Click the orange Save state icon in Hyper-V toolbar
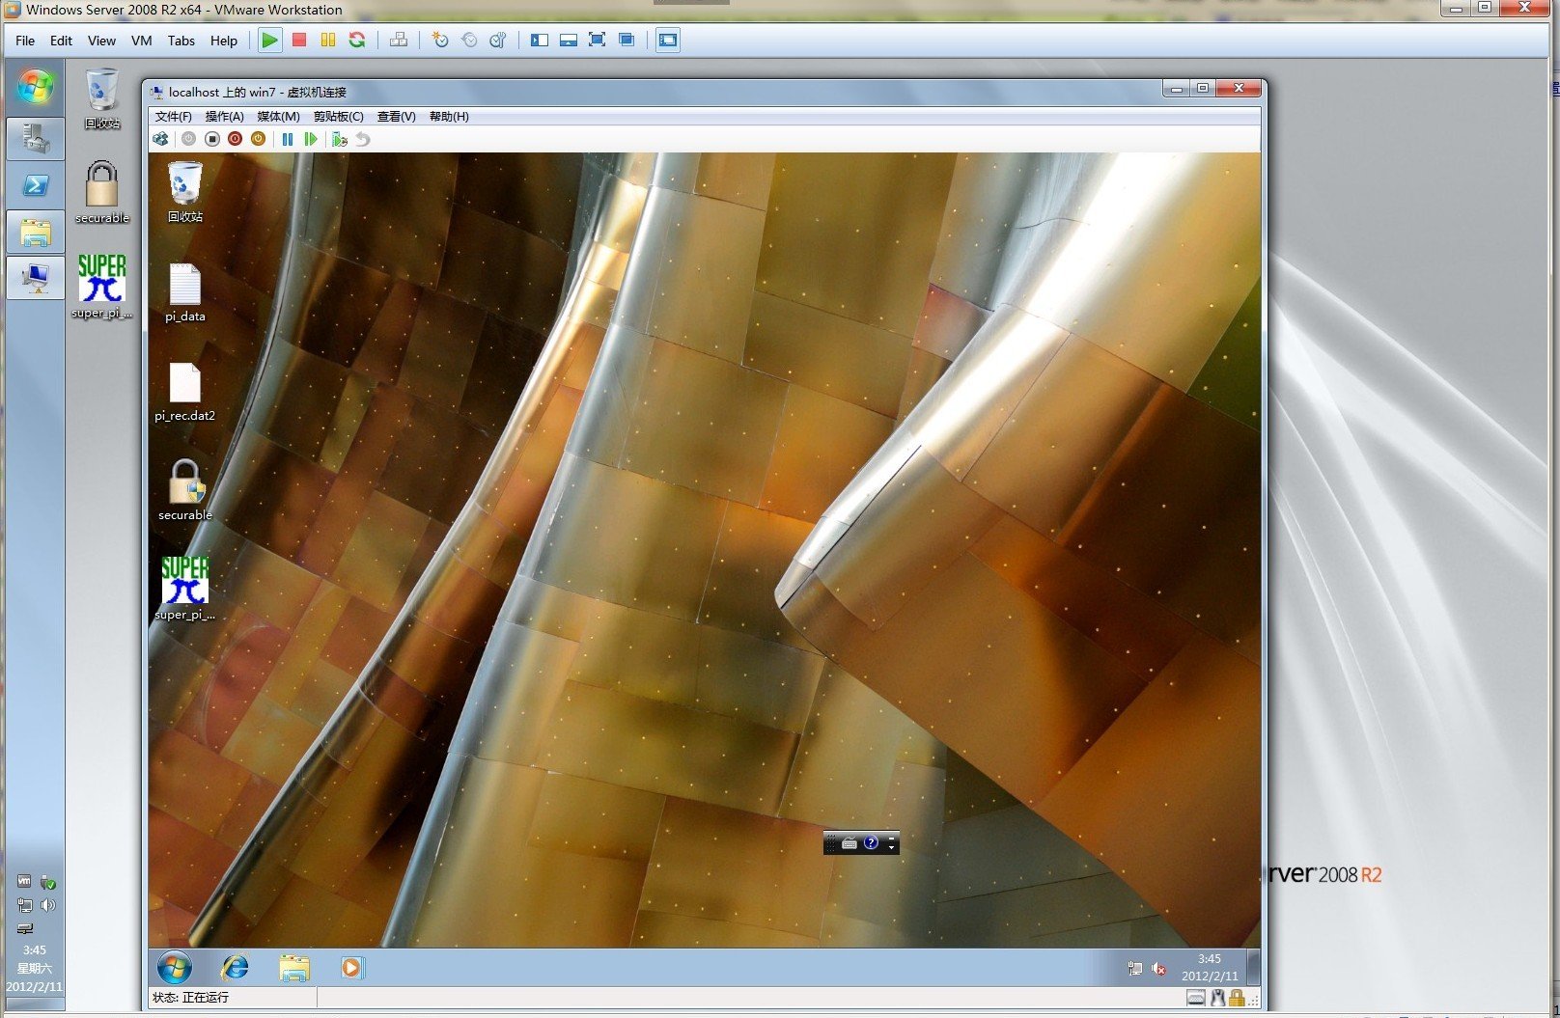The width and height of the screenshot is (1560, 1018). [259, 139]
